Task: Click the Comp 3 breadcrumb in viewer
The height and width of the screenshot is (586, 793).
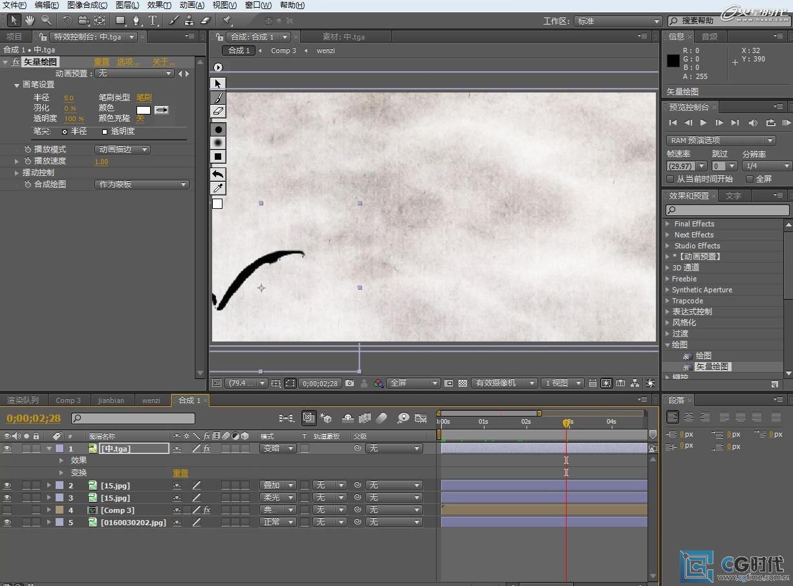Action: (x=283, y=50)
